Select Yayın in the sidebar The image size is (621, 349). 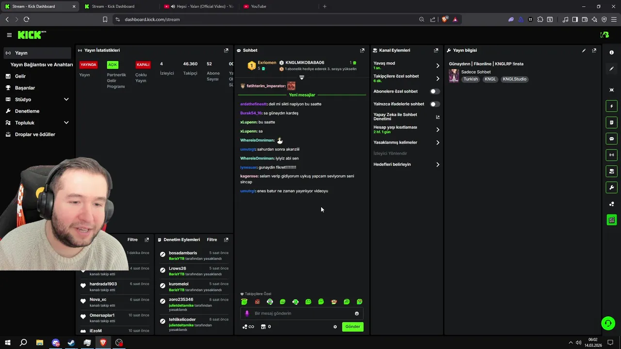coord(37,53)
